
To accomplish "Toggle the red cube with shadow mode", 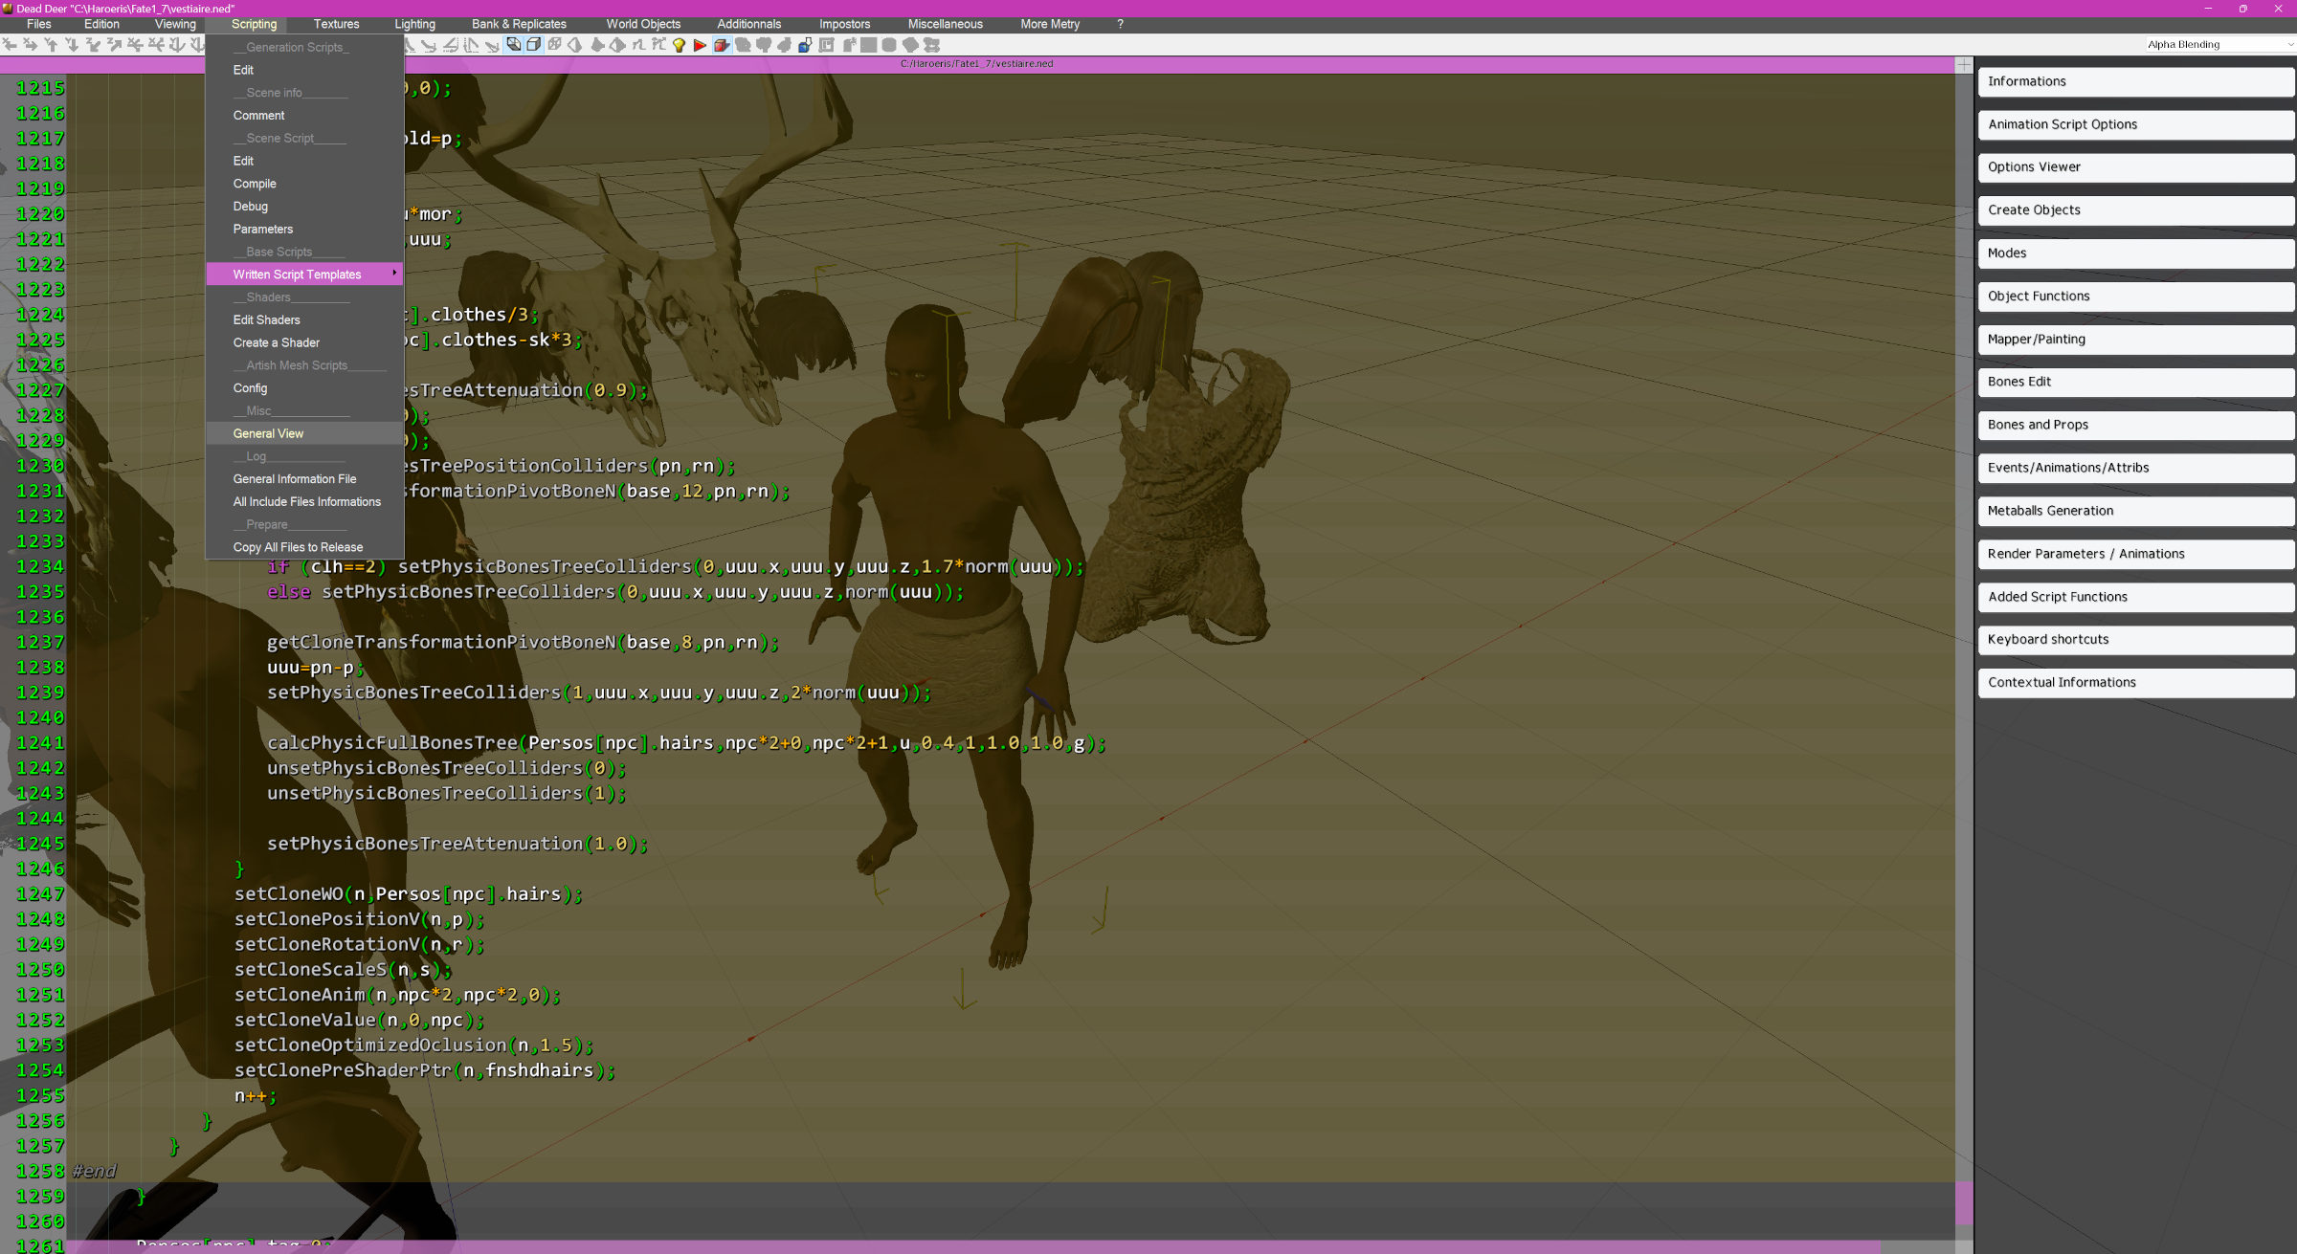I will tap(721, 44).
